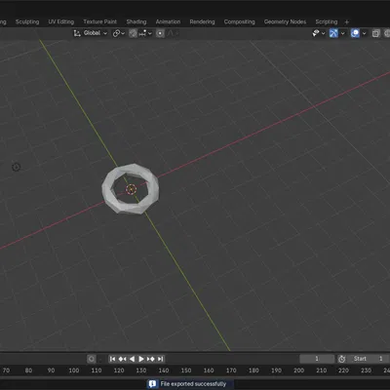Click frame 100 on timeline ruler
This screenshot has height=390, width=390.
[x=74, y=370]
